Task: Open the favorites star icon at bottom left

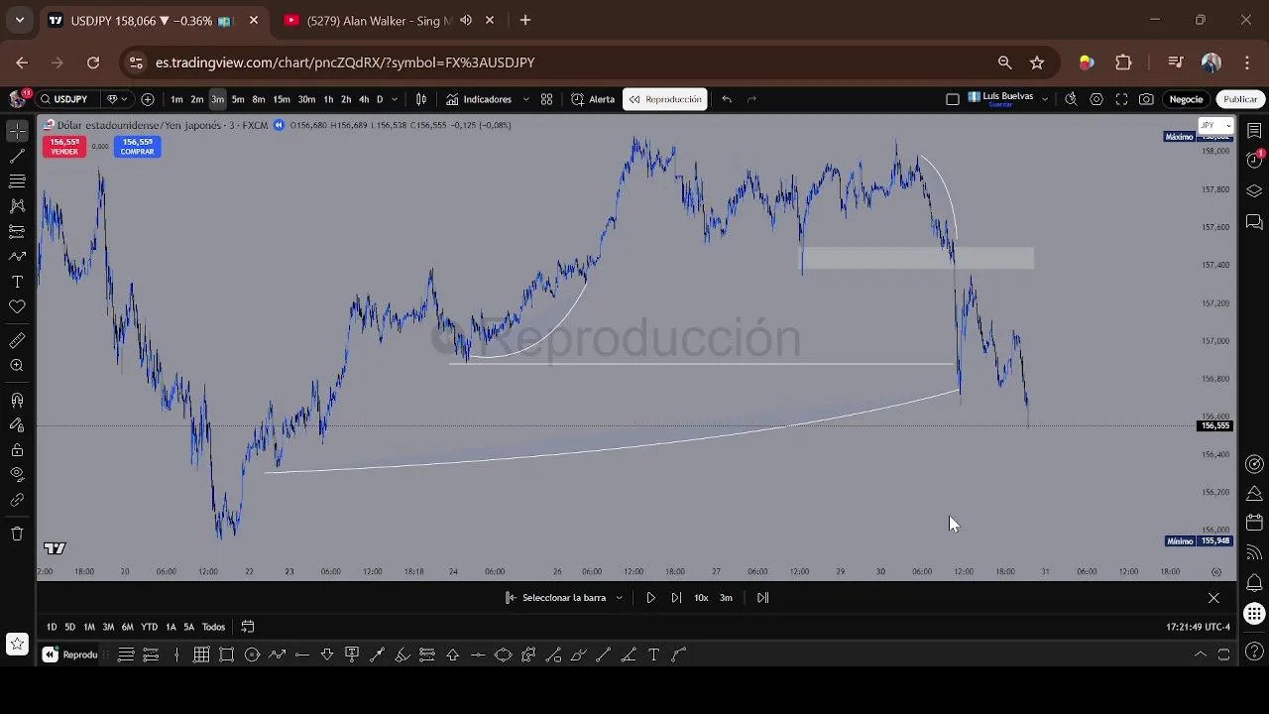Action: point(17,644)
